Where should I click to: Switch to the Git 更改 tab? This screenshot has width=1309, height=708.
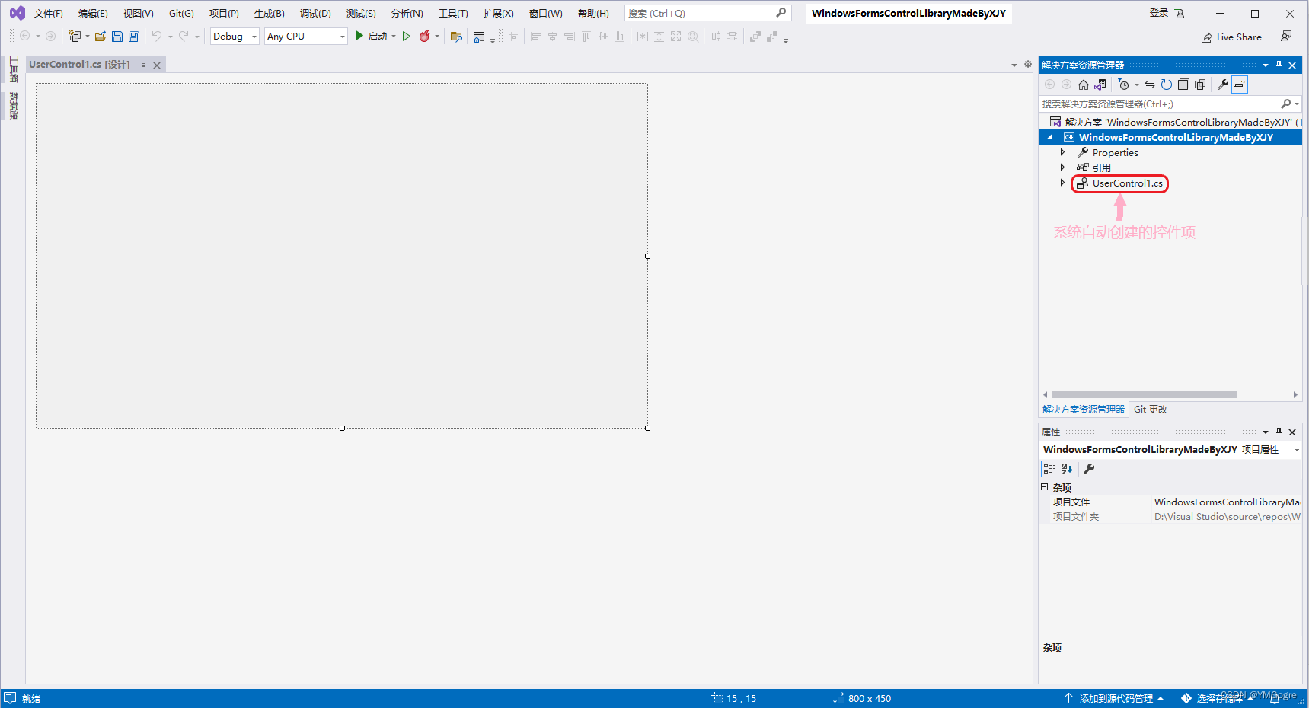tap(1150, 410)
